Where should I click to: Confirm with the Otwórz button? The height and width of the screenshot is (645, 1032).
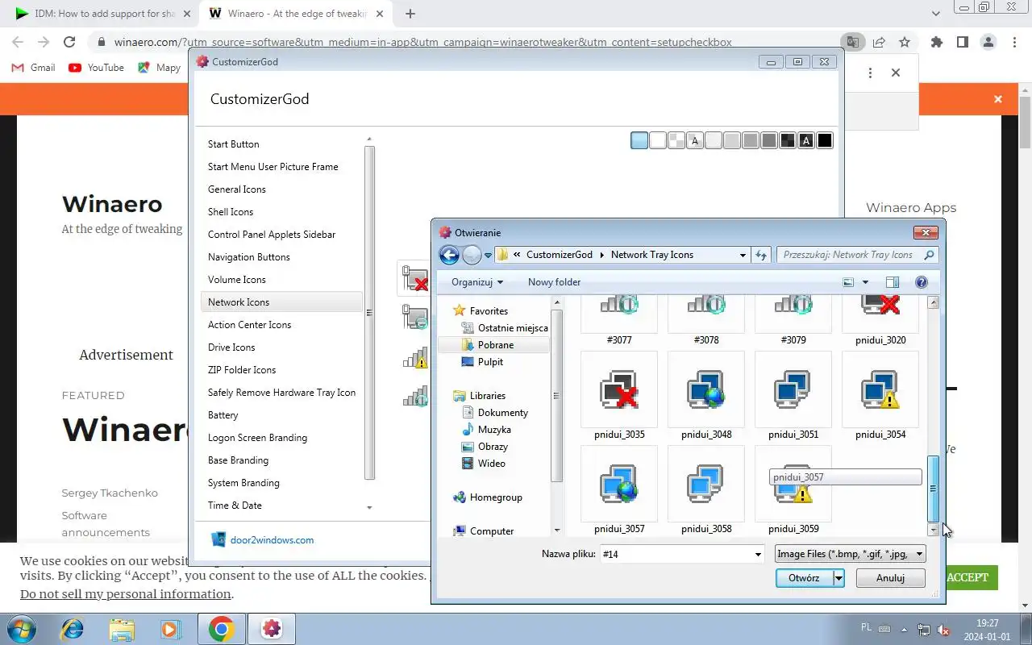tap(805, 578)
